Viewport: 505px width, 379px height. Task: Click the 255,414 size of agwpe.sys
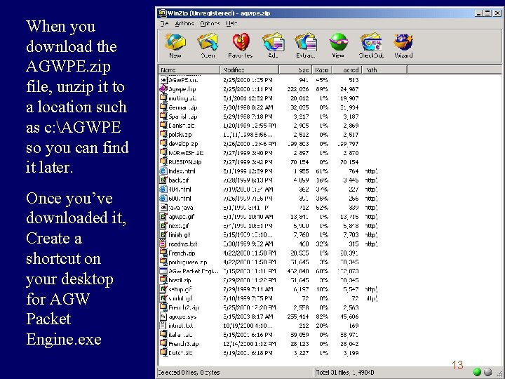tap(298, 317)
